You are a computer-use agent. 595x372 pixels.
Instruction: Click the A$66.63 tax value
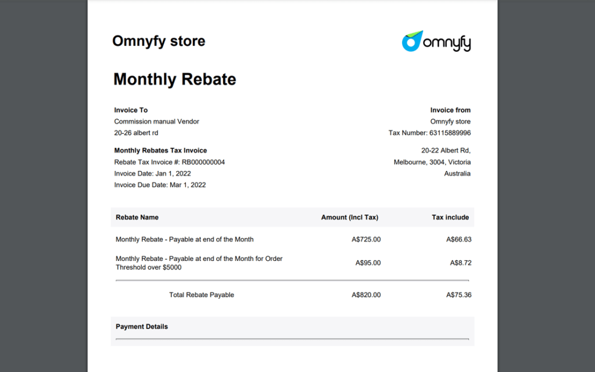click(459, 239)
